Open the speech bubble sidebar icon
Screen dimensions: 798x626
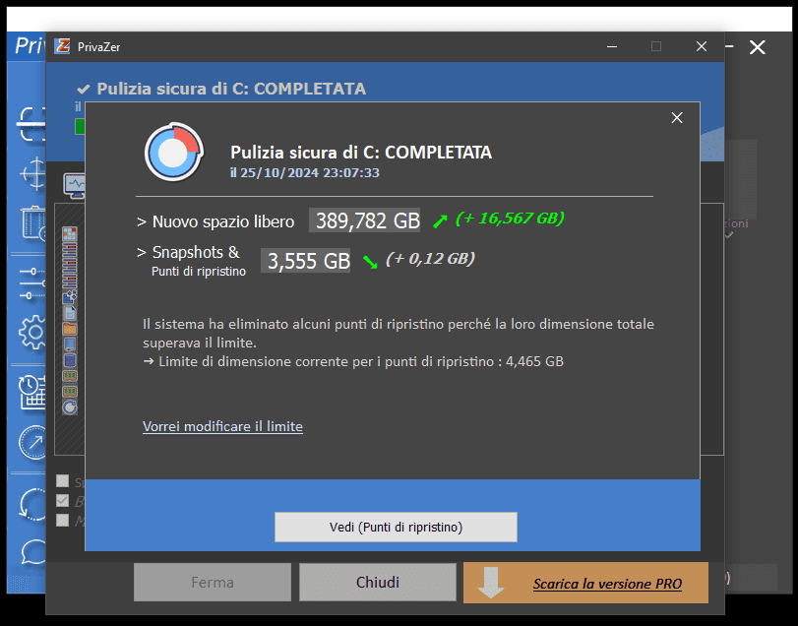pos(33,552)
